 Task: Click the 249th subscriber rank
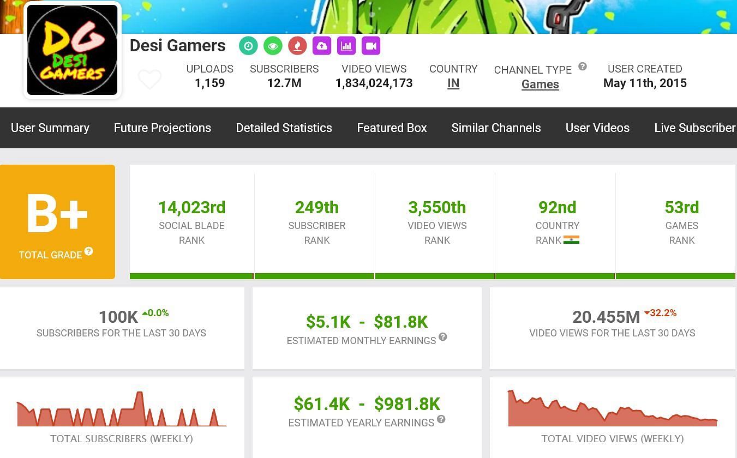[x=317, y=208]
